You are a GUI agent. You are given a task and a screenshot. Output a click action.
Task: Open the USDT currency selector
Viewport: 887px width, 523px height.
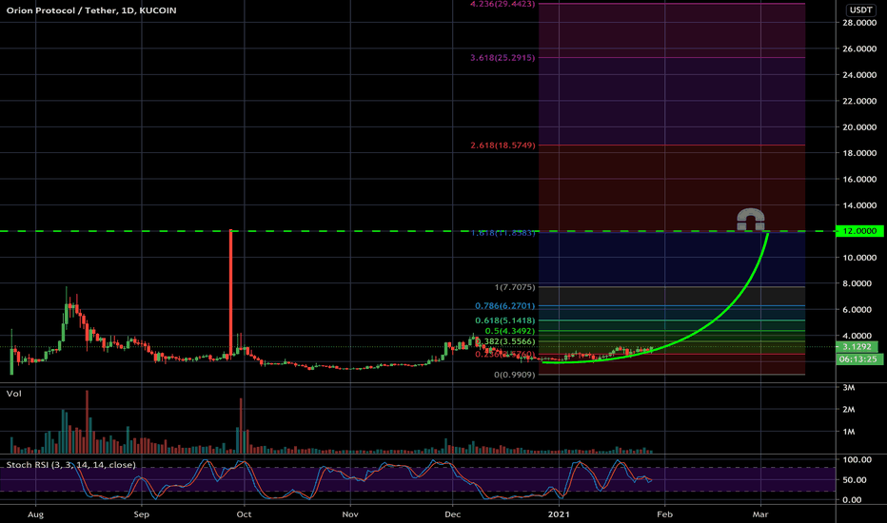(860, 10)
